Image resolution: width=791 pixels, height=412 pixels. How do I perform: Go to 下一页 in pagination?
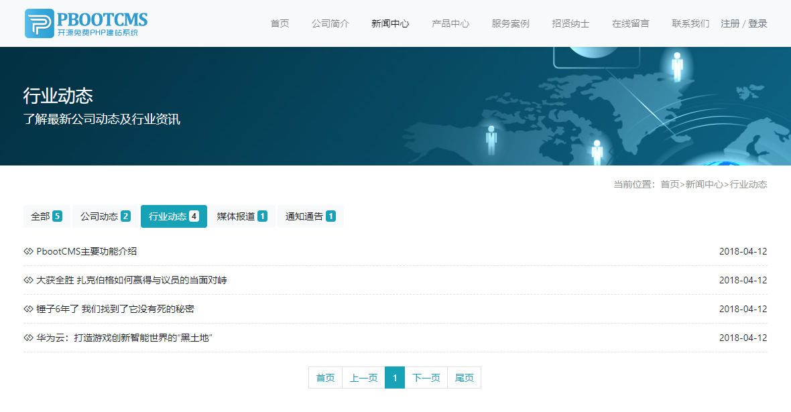coord(426,377)
